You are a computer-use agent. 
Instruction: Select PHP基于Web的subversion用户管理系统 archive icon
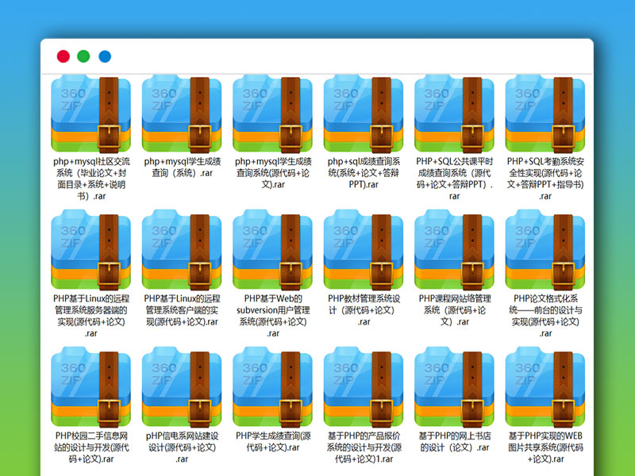click(272, 251)
